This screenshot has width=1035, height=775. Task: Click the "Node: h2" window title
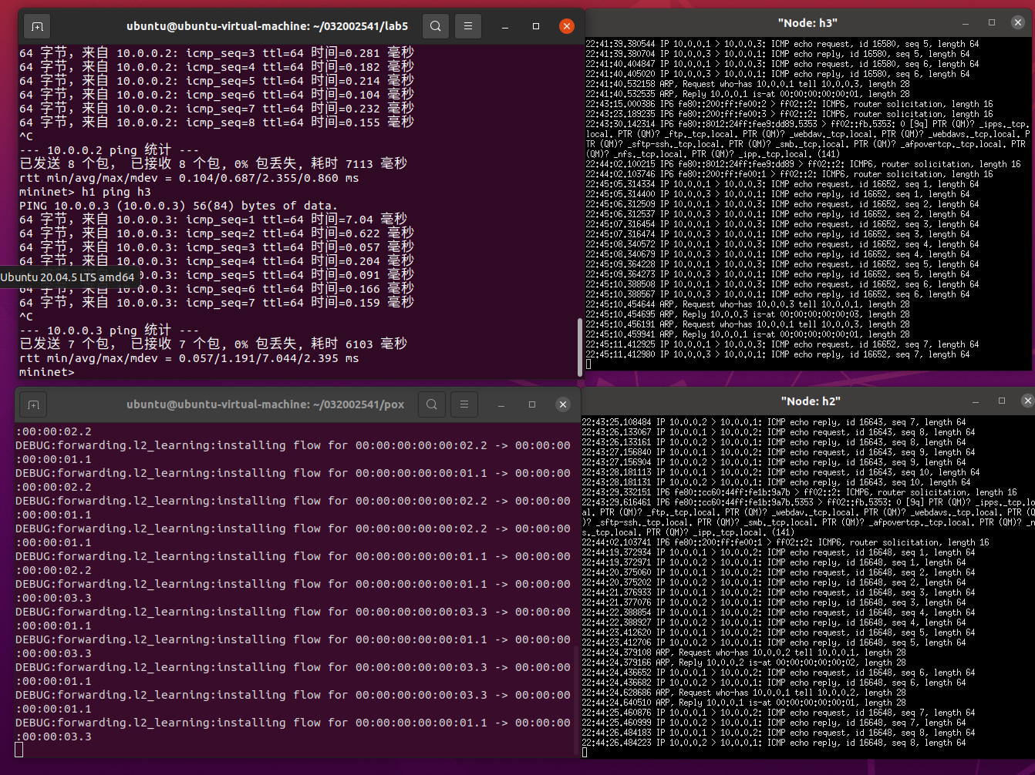point(811,401)
